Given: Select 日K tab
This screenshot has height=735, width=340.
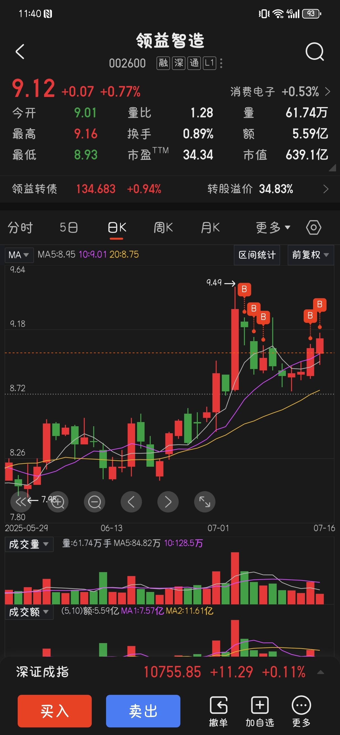Looking at the screenshot, I should coord(117,228).
